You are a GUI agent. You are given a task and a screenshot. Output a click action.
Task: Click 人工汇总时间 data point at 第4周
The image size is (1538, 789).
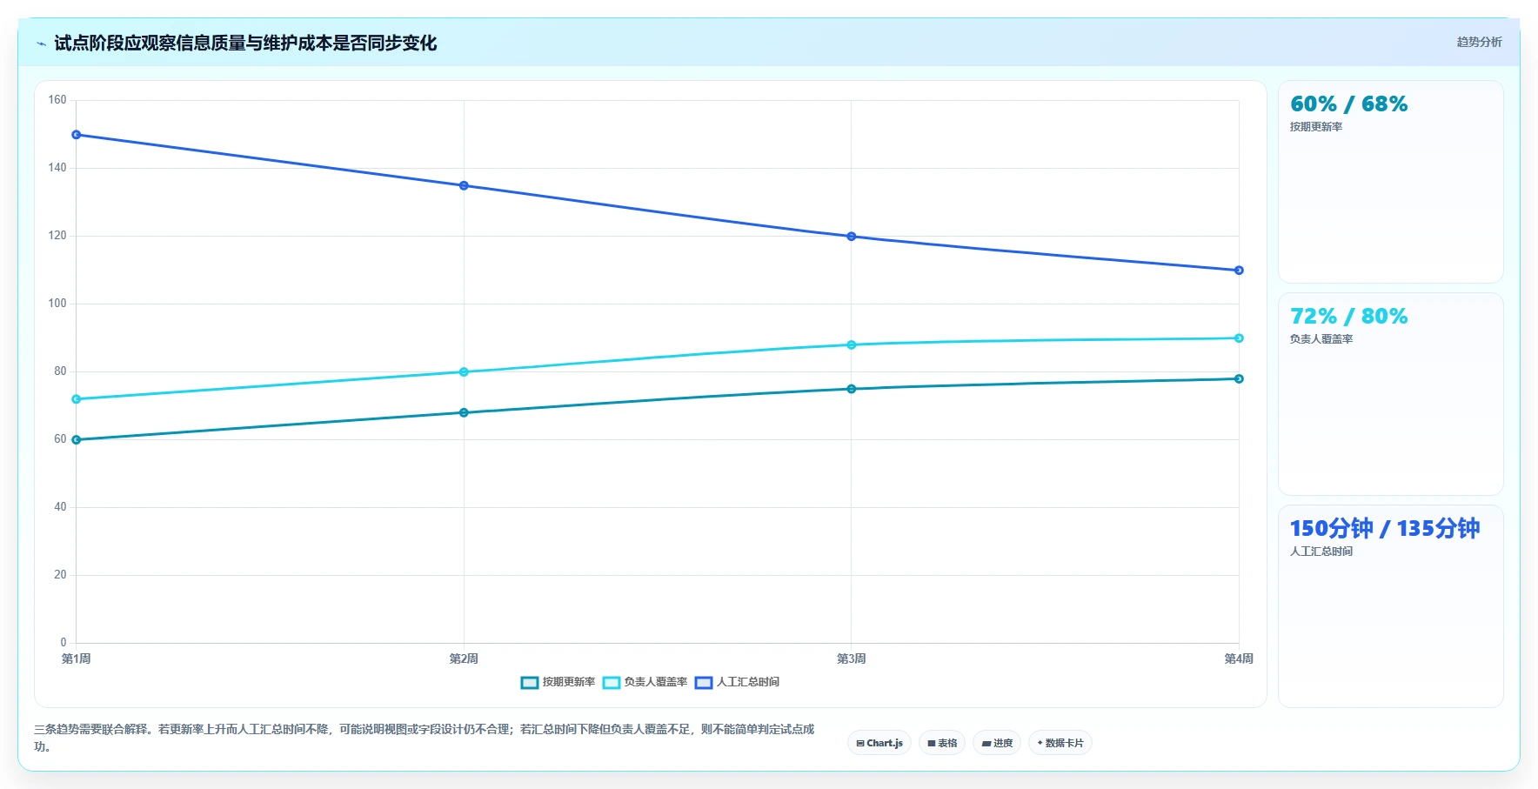click(1239, 271)
